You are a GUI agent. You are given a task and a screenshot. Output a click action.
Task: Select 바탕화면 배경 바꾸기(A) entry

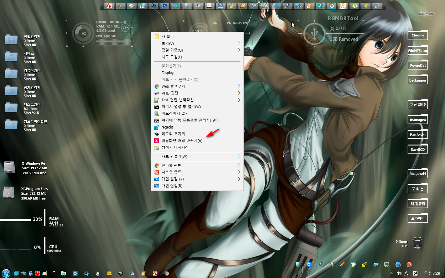point(197,141)
